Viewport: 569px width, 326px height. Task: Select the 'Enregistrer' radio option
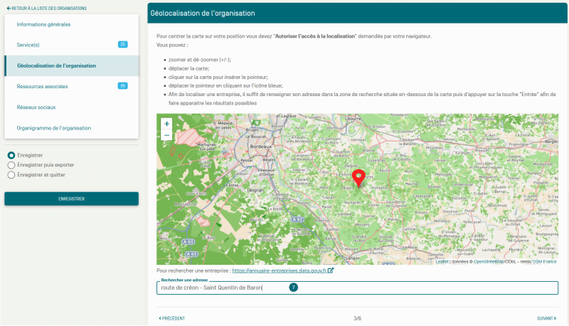(11, 155)
